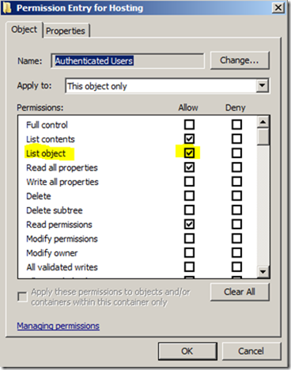Allow the Modify owner permission
The image size is (291, 370).
click(189, 252)
